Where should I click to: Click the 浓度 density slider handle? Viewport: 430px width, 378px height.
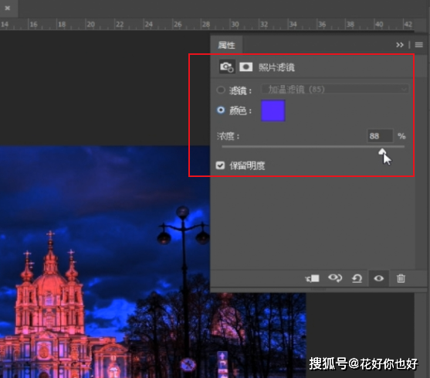point(382,152)
